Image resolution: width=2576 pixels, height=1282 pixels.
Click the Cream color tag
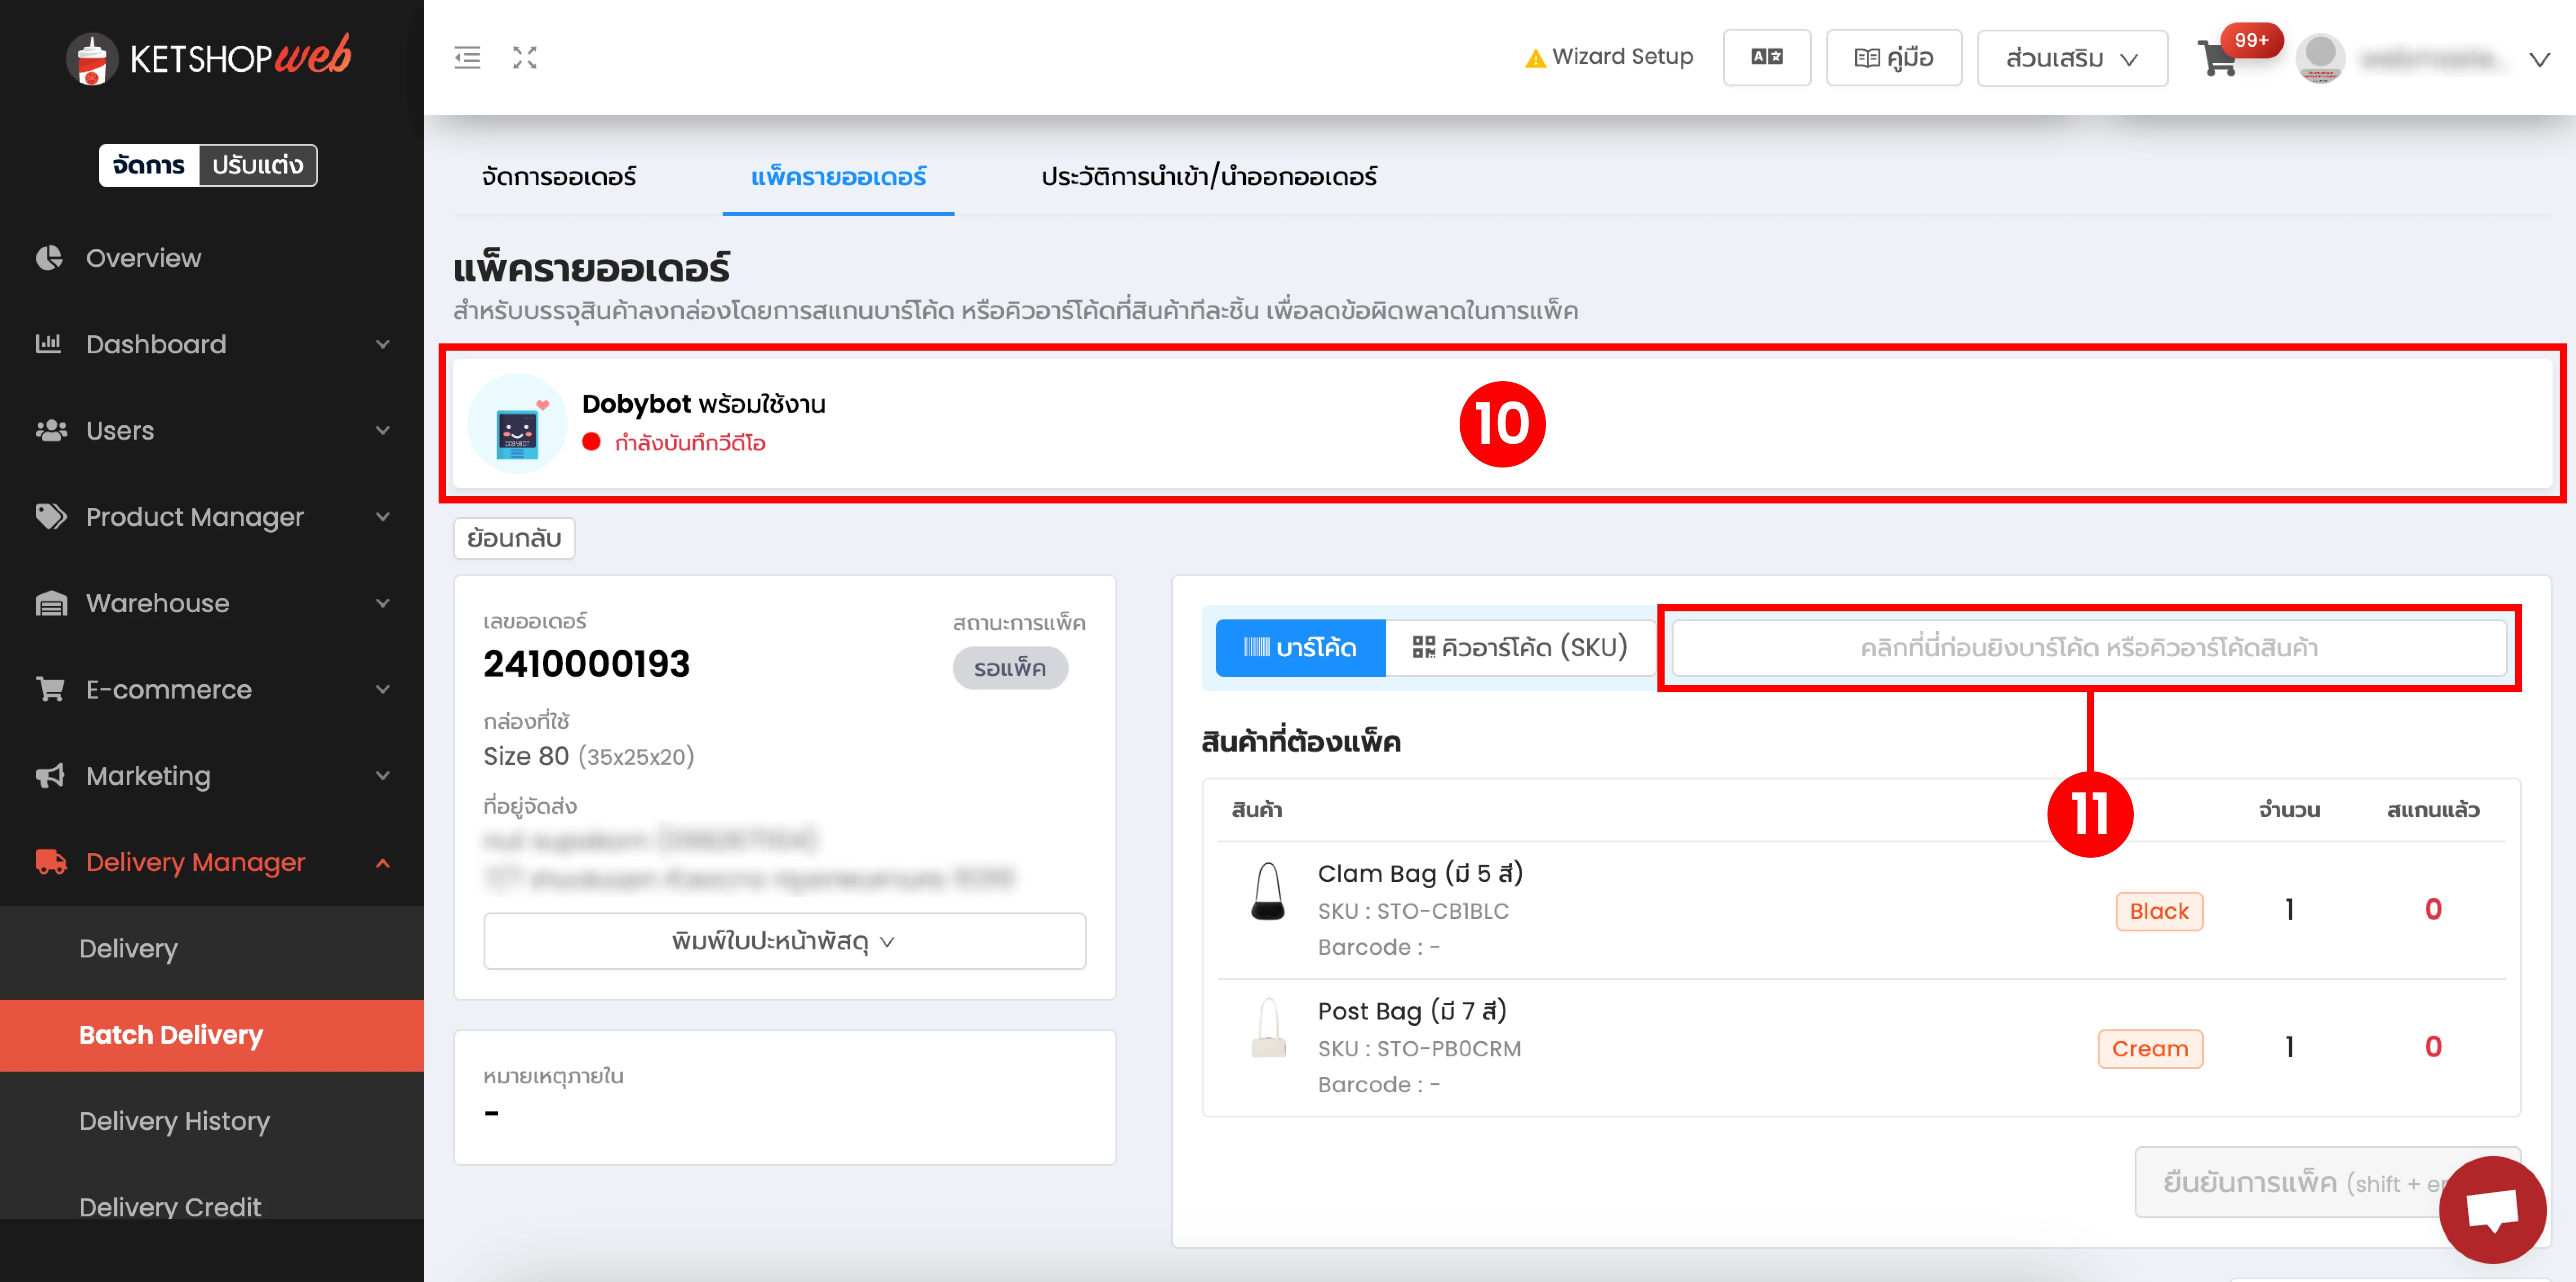[2150, 1049]
